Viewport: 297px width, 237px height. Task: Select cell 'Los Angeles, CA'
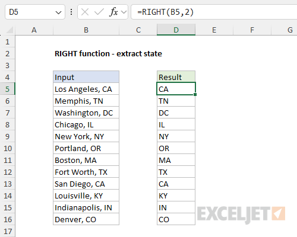click(86, 89)
